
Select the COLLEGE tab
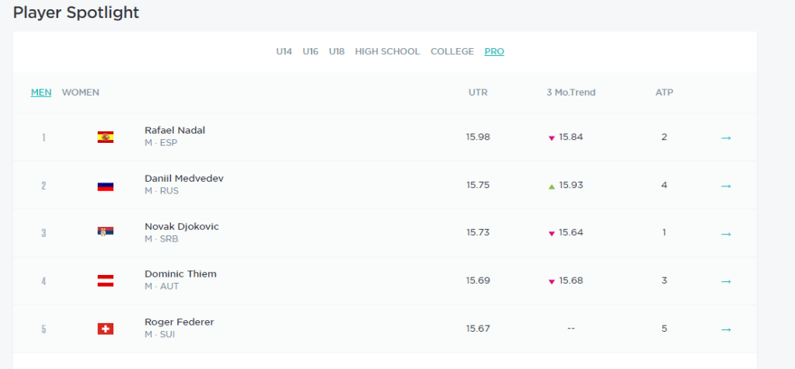pos(452,51)
